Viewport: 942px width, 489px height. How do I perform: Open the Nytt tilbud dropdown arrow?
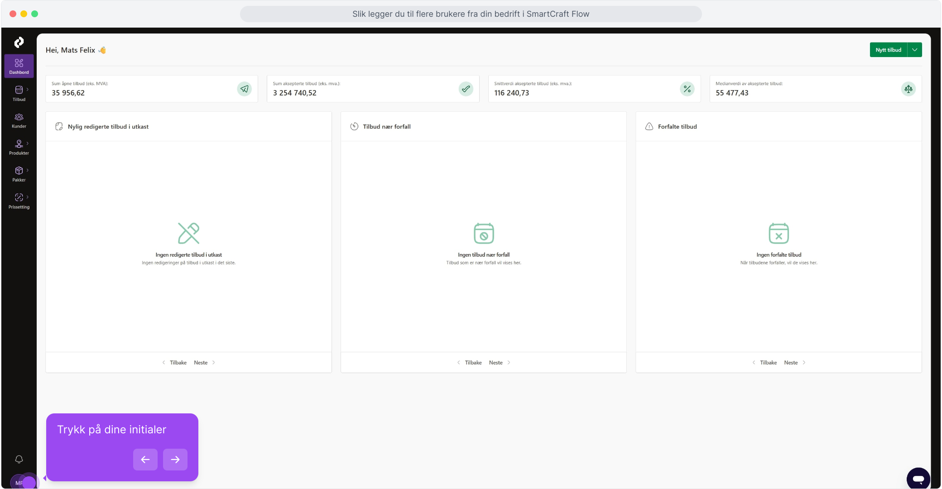pos(915,50)
